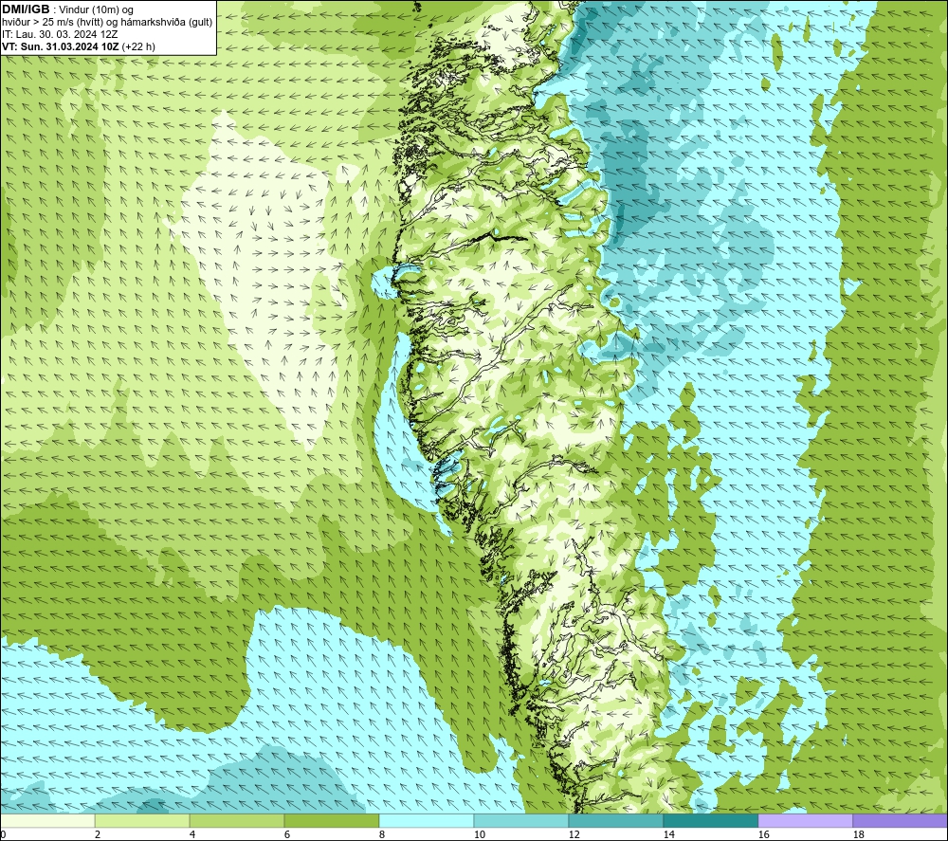Click the scale label '4'
This screenshot has width=948, height=841.
coord(192,835)
